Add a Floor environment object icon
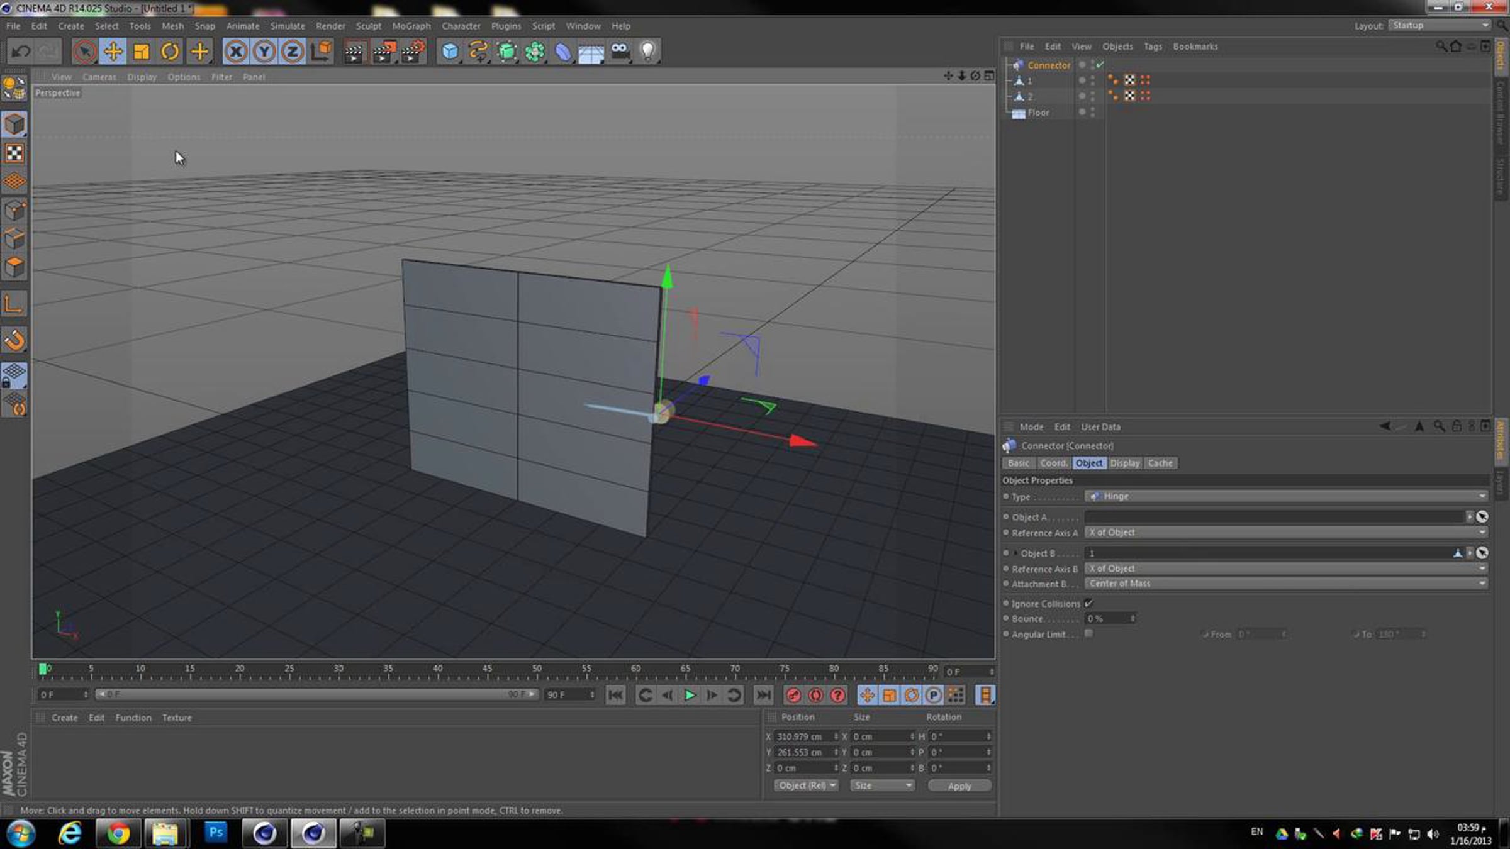The height and width of the screenshot is (849, 1510). 591,52
